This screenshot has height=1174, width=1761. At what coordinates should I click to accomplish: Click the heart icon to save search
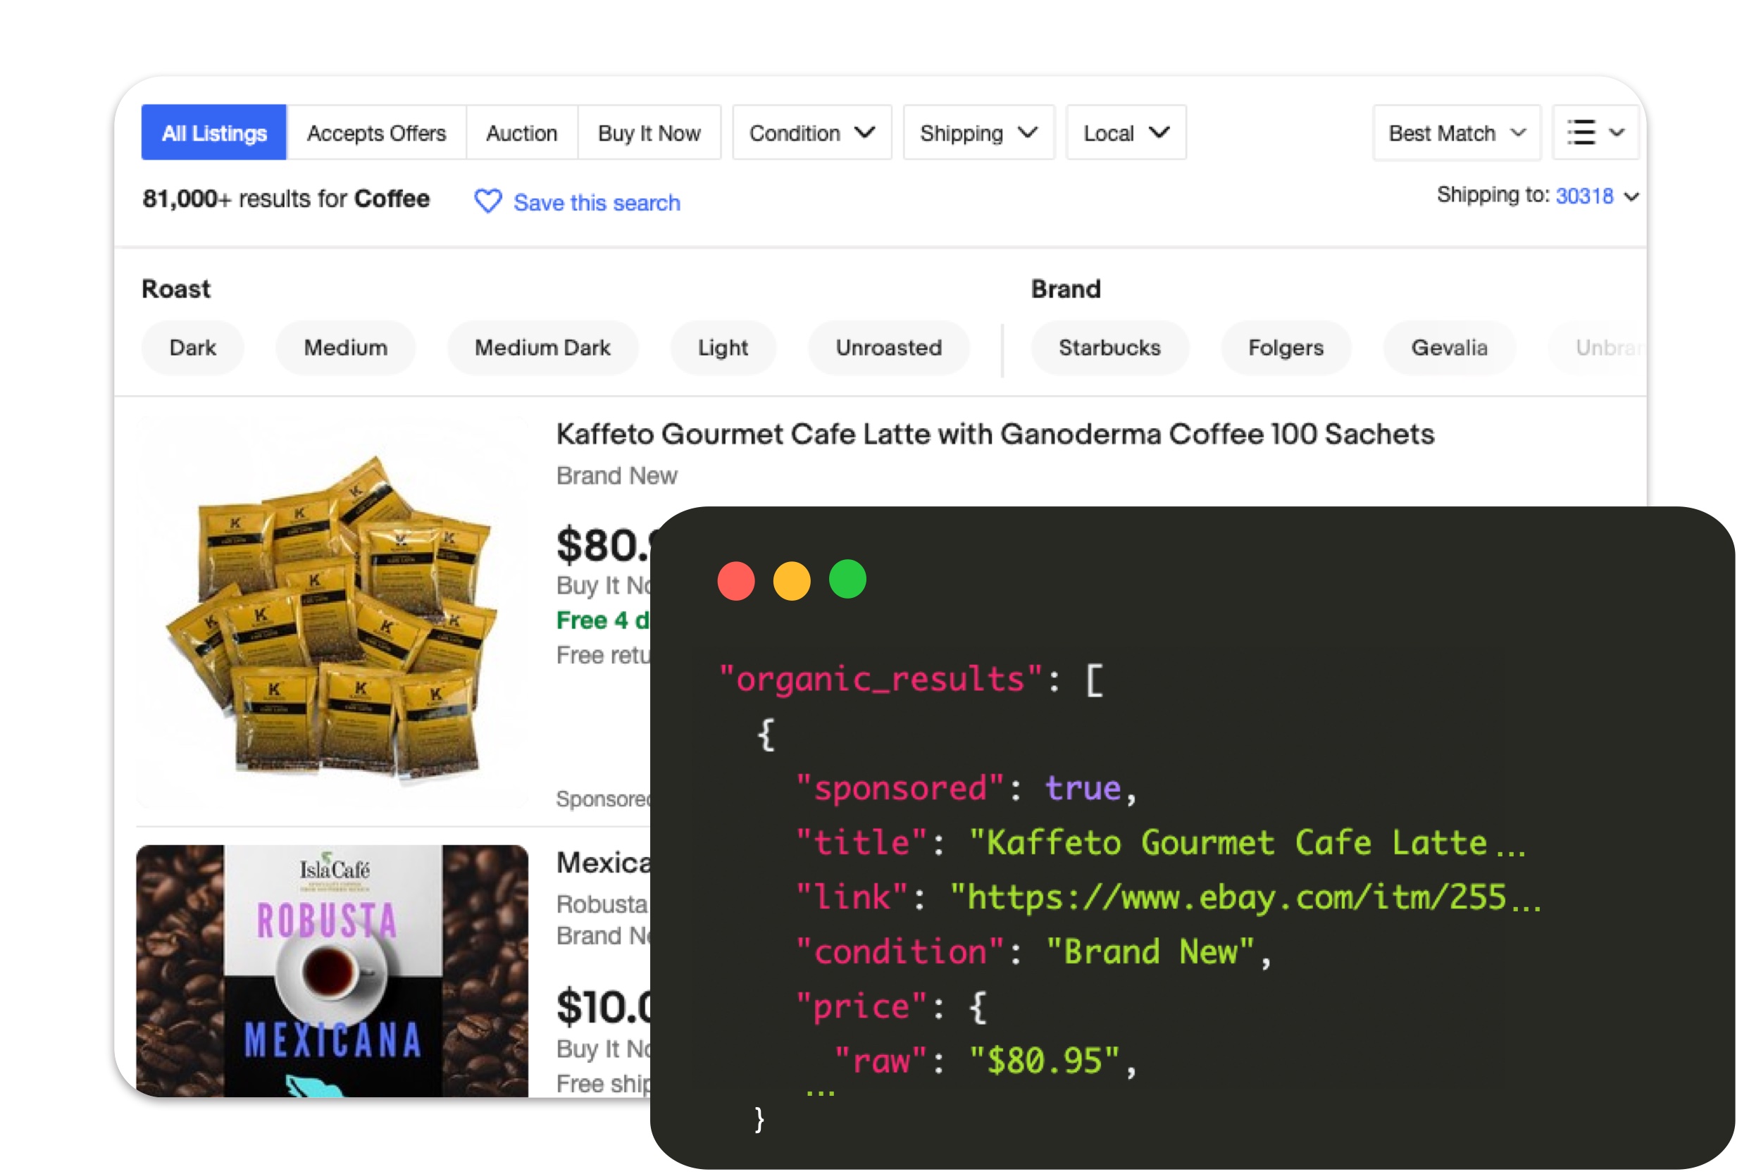click(487, 202)
